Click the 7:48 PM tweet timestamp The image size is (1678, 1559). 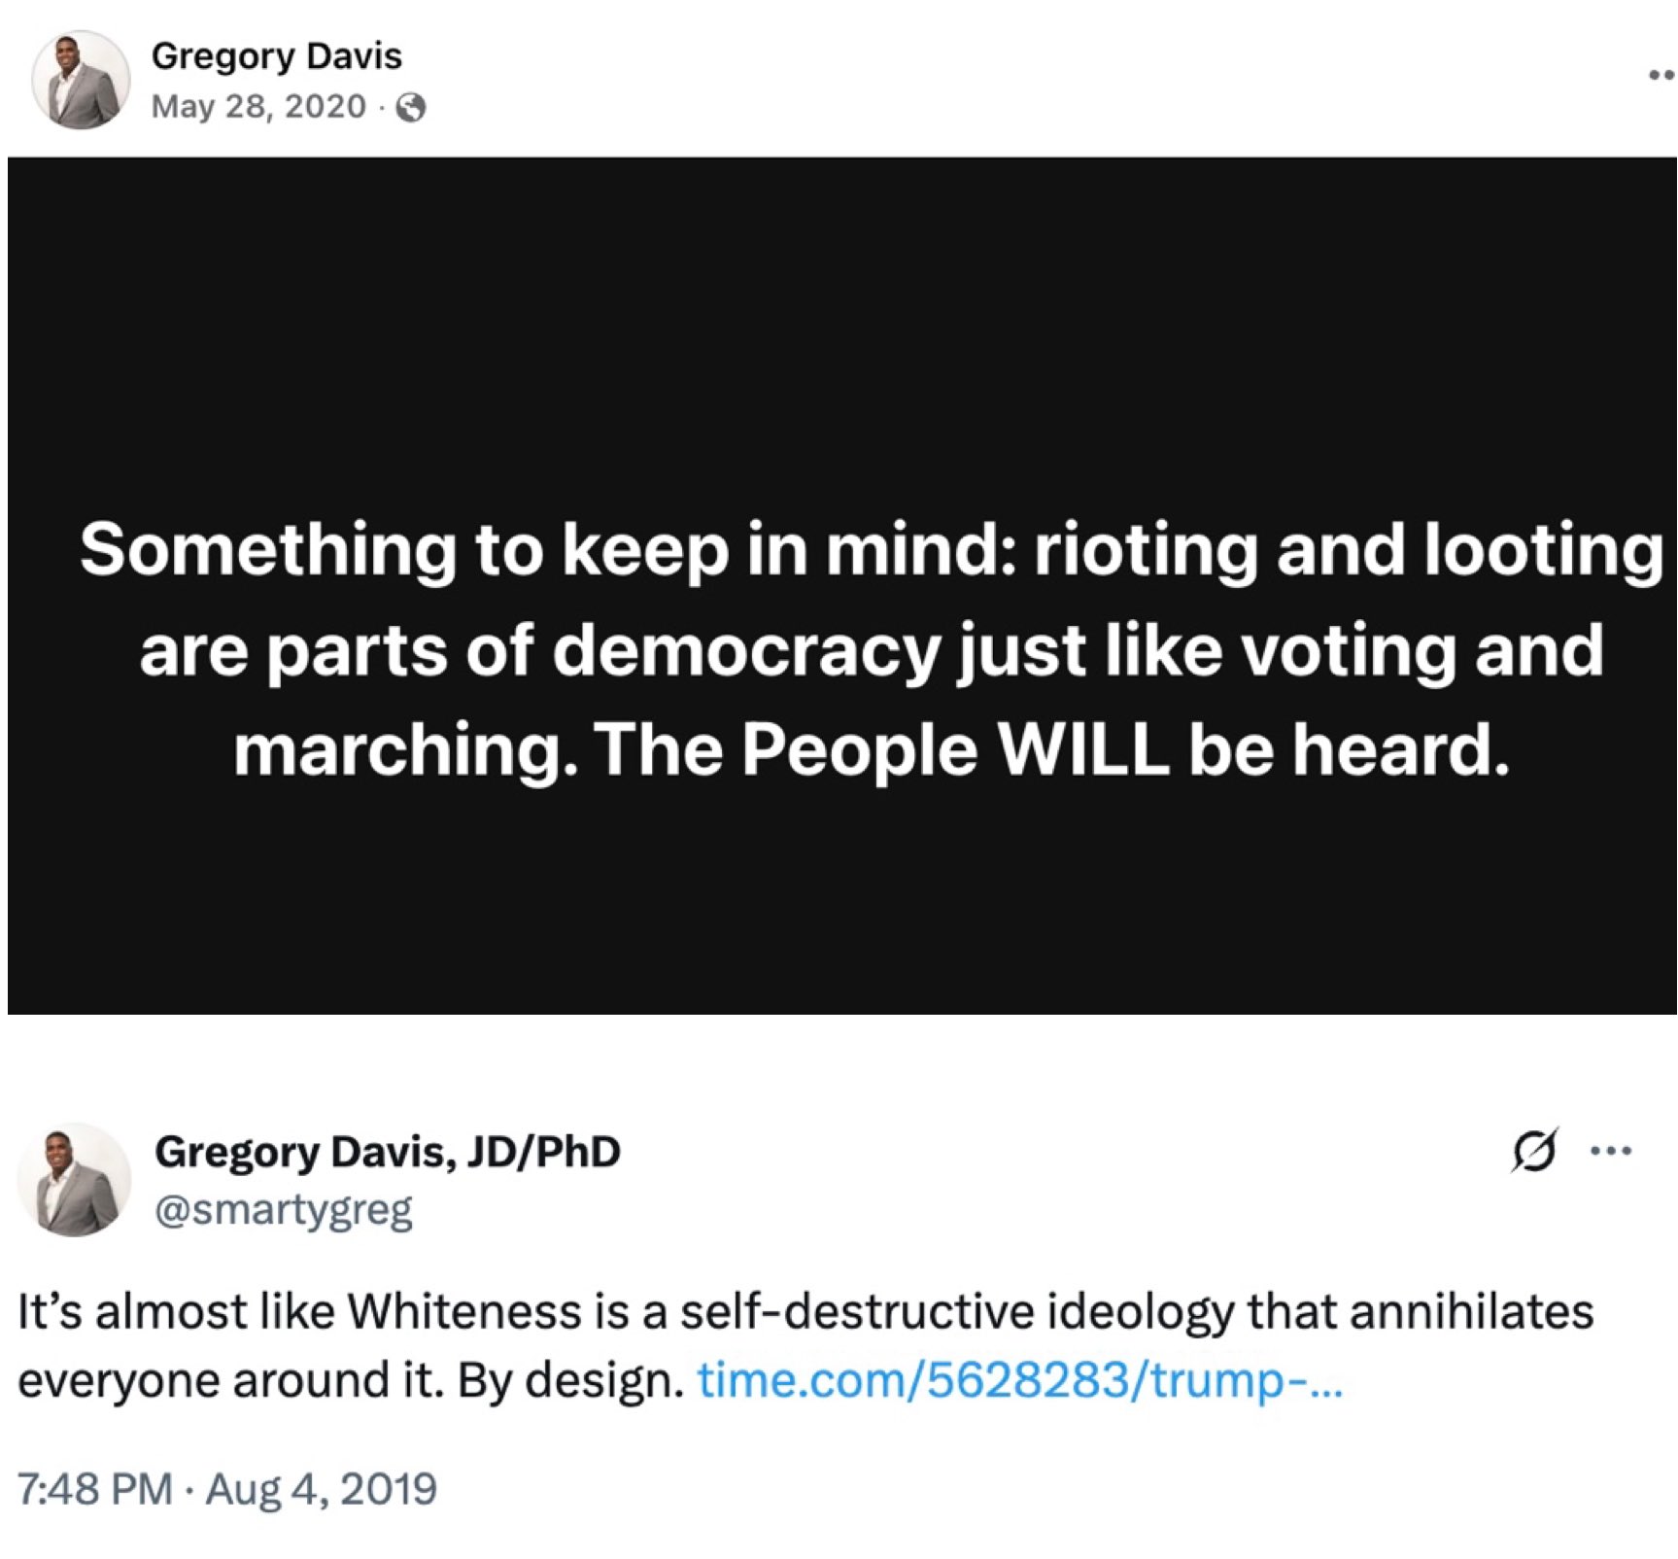(x=94, y=1489)
